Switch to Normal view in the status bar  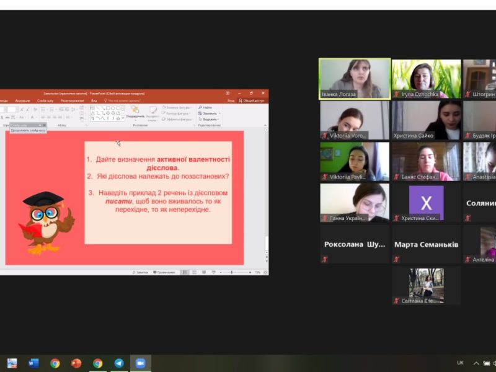click(185, 272)
